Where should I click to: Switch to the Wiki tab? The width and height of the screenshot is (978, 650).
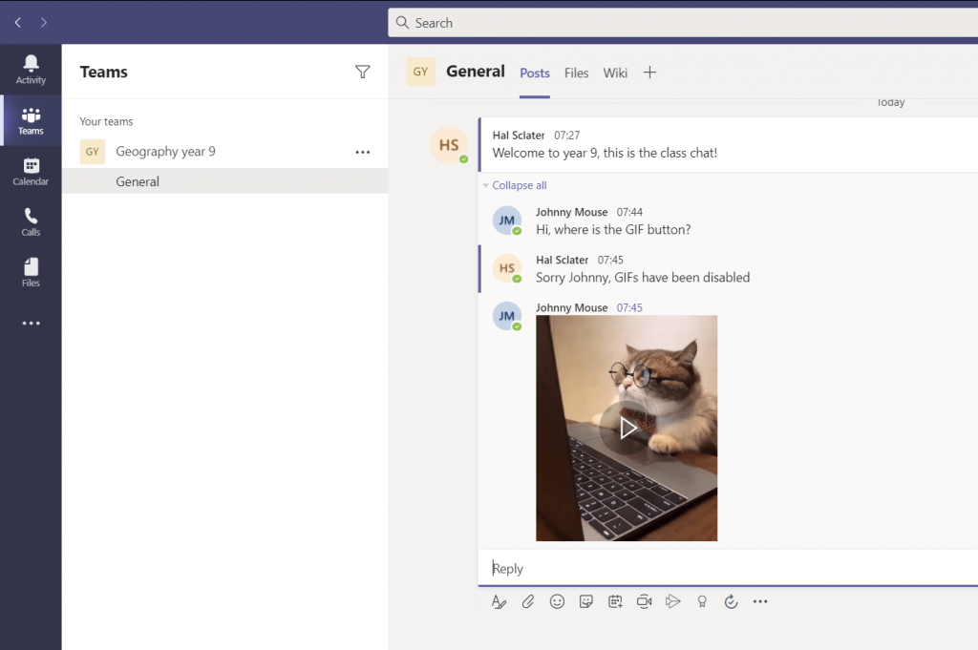615,73
